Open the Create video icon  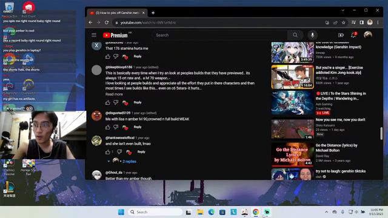pos(341,35)
